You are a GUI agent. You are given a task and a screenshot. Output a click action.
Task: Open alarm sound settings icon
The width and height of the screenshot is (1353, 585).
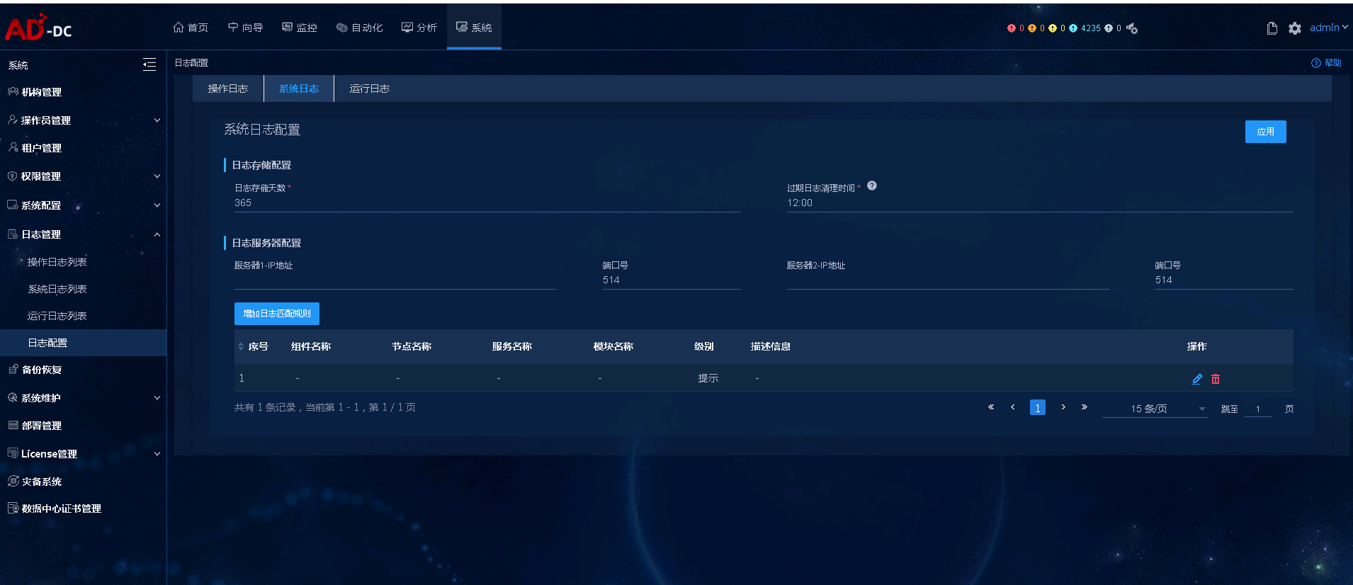(x=1132, y=28)
